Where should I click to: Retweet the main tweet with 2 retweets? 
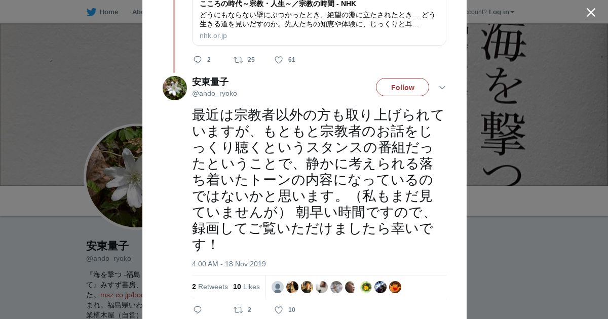tap(238, 310)
